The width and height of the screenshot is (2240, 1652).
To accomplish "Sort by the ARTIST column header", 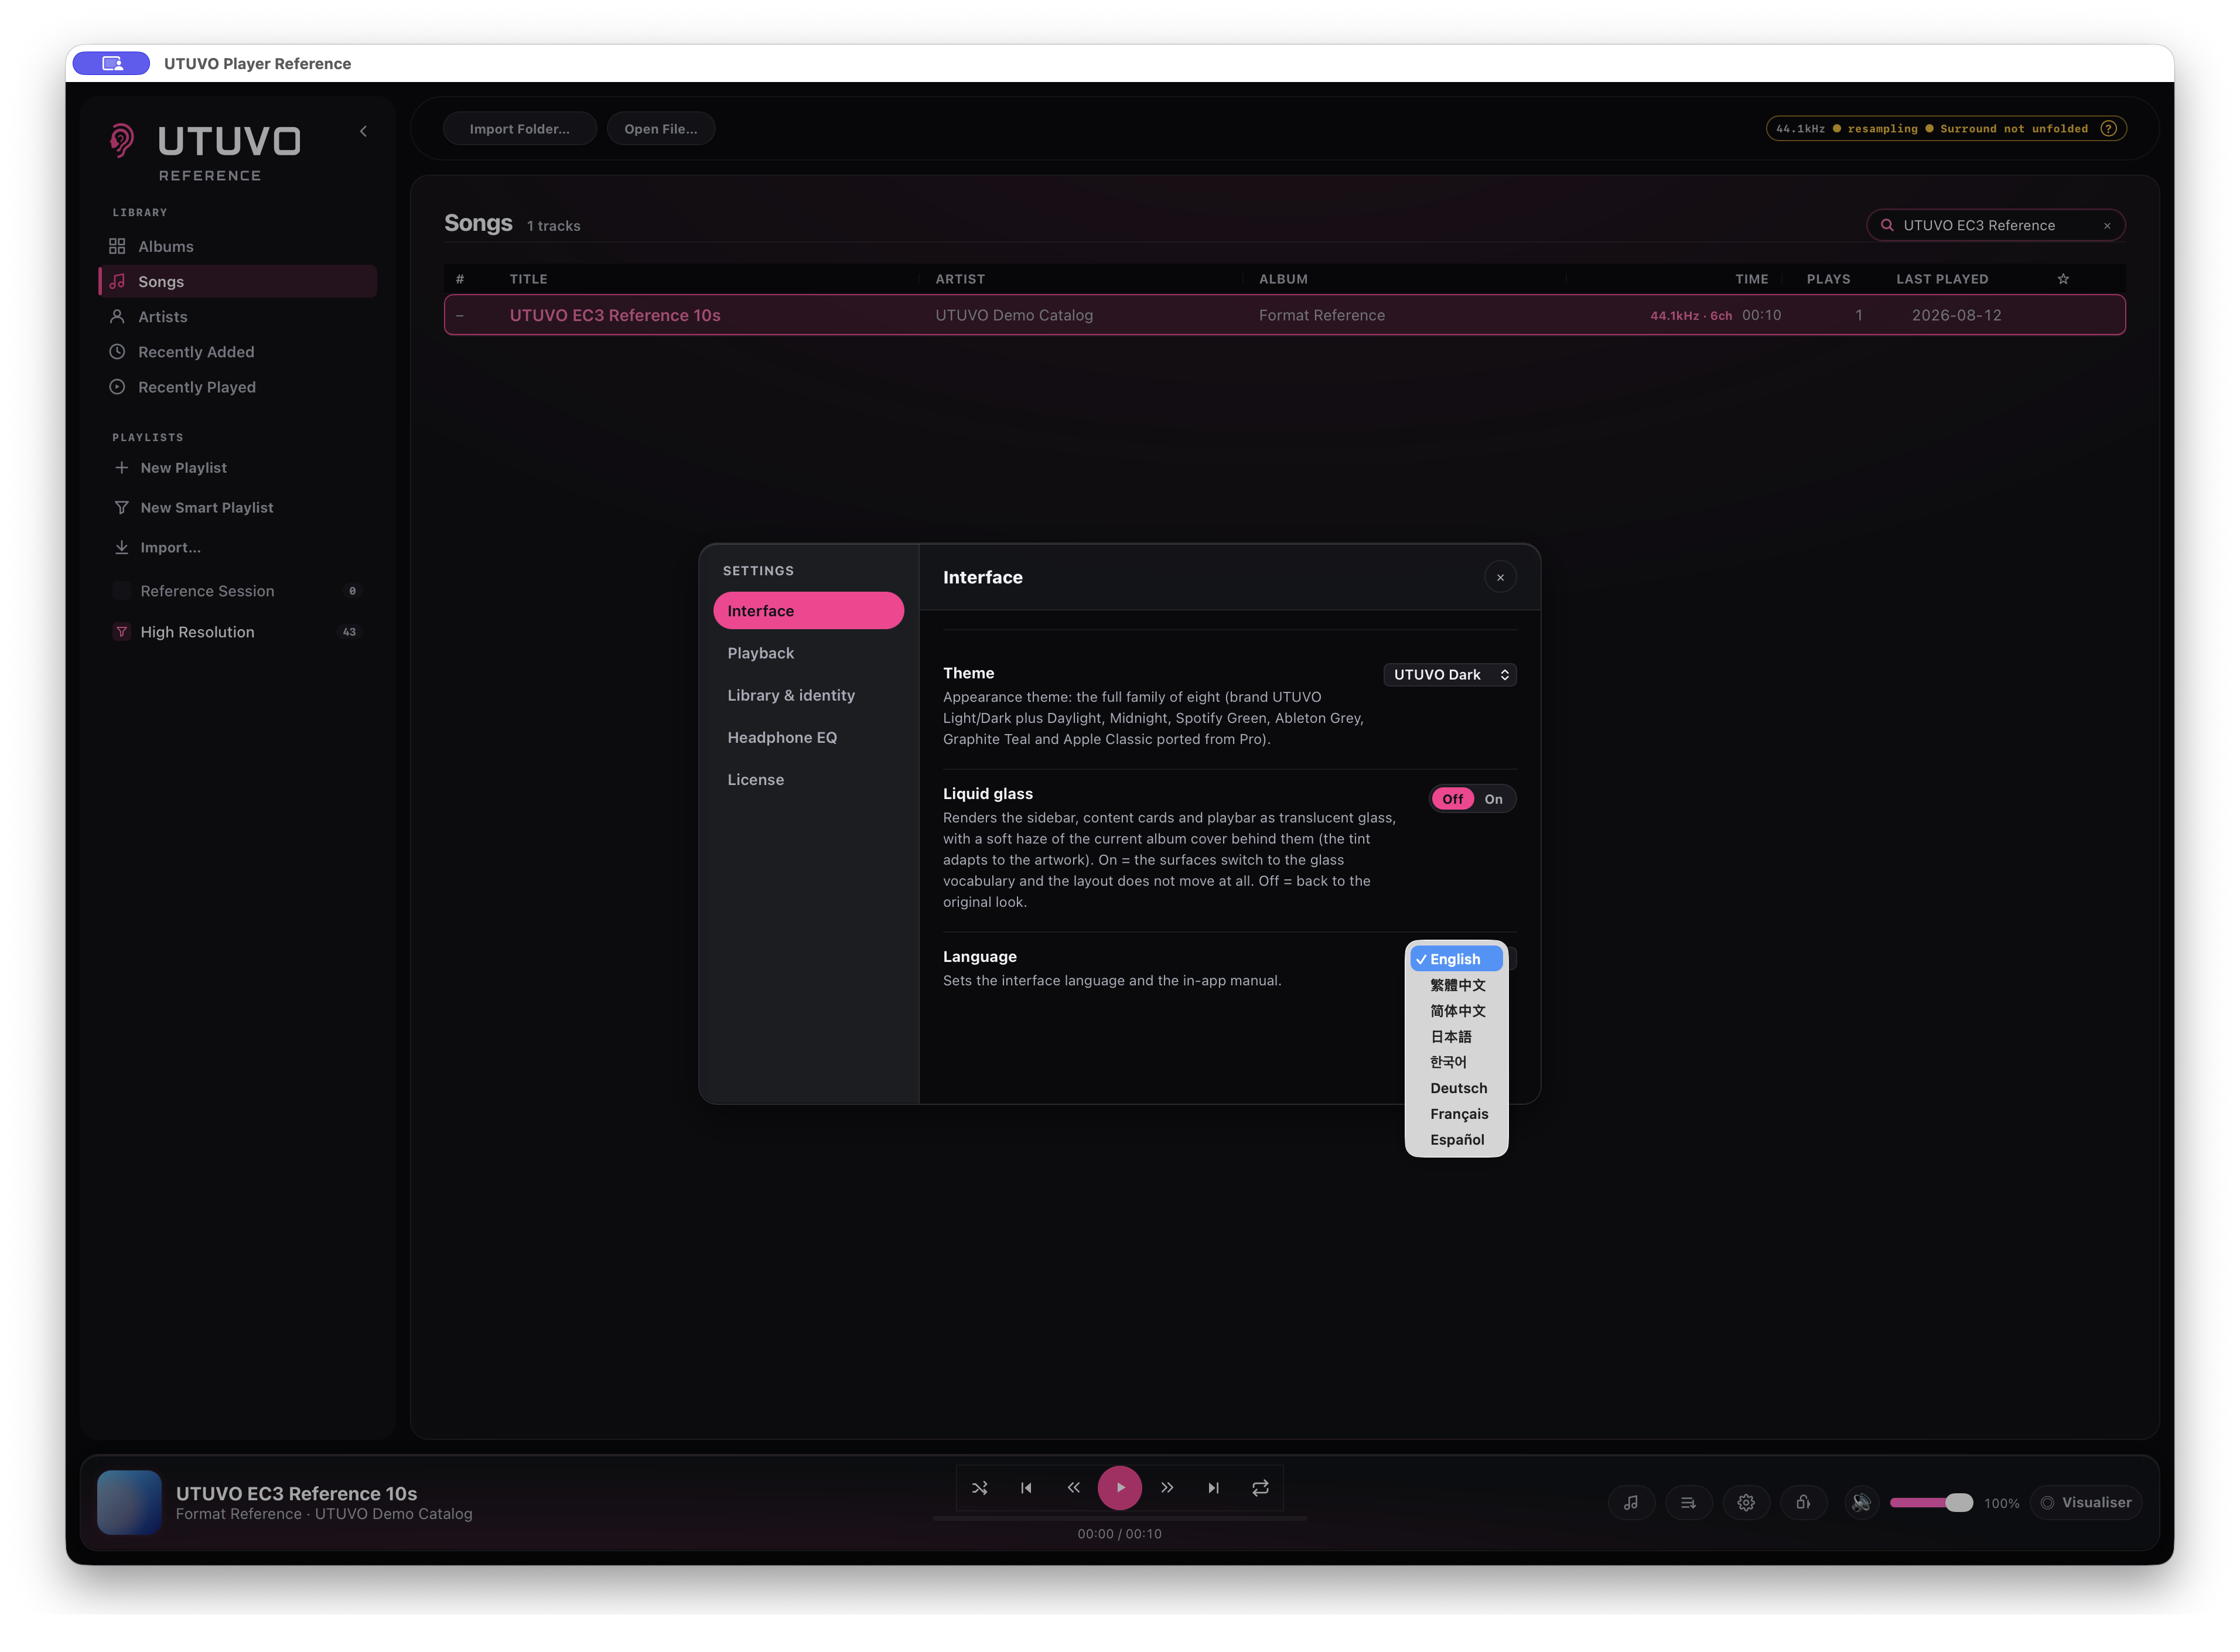I will tap(960, 279).
